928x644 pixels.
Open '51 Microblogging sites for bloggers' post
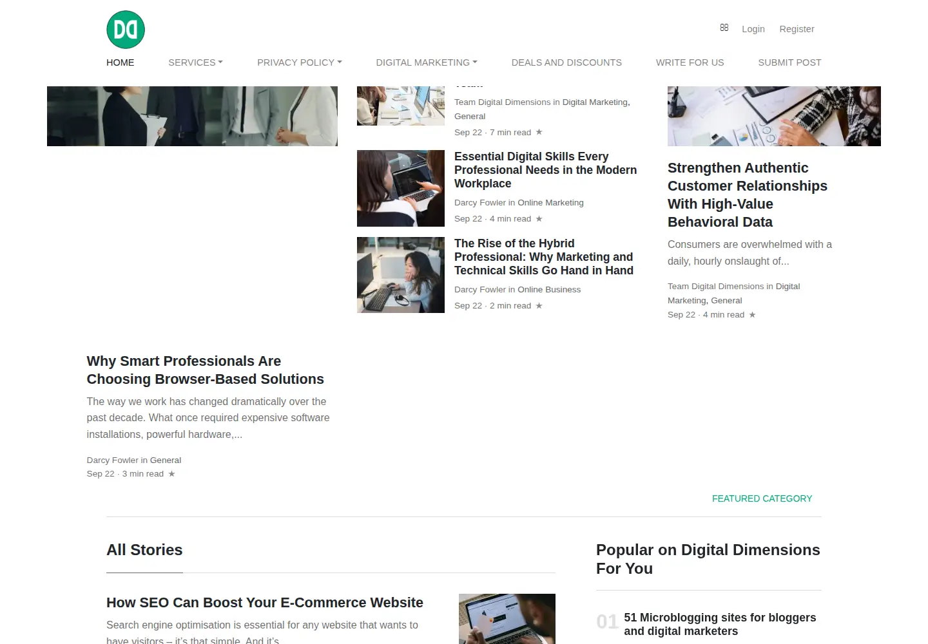(x=720, y=624)
